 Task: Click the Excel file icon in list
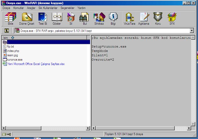(5, 64)
